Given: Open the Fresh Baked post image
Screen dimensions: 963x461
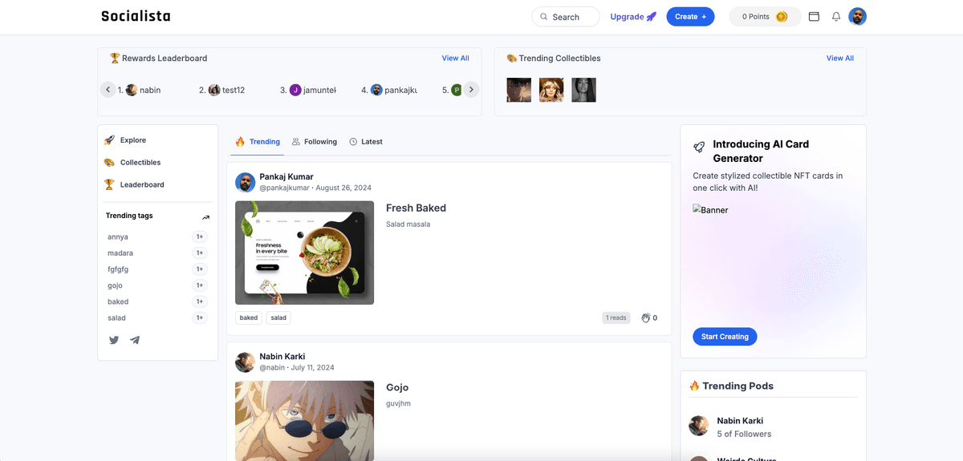Looking at the screenshot, I should (304, 253).
